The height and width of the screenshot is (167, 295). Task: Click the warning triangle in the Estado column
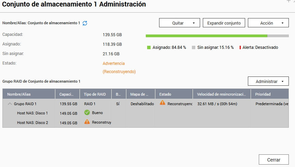[x=162, y=103]
